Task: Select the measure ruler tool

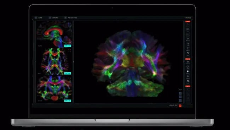Action: point(188,39)
